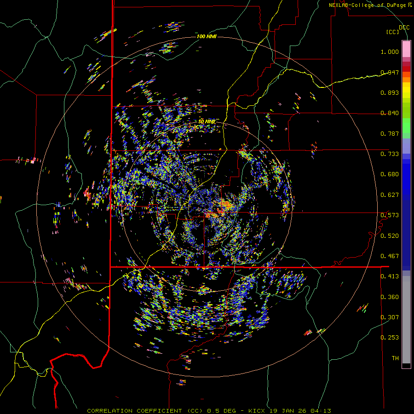Viewport: 414px width, 414px height.
Task: Click the 0.680 scale value
Action: point(390,174)
